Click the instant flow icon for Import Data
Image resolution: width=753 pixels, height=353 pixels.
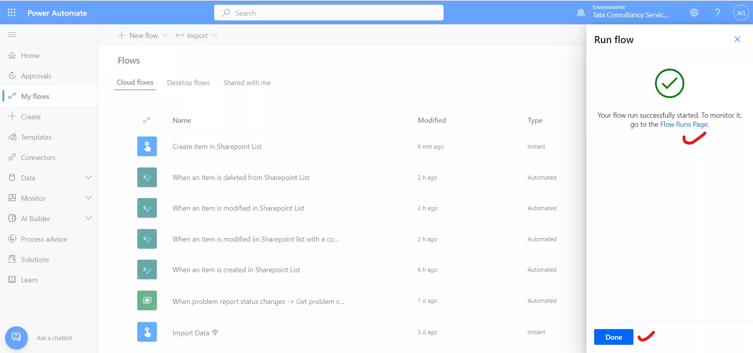click(147, 332)
